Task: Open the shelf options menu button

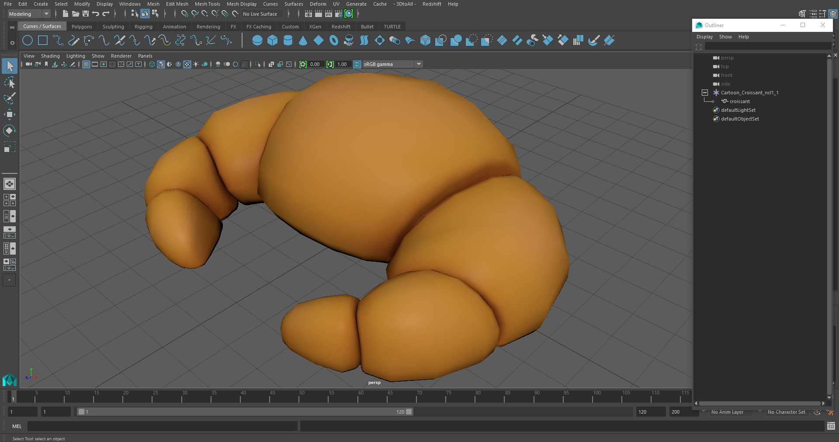Action: coord(12,27)
